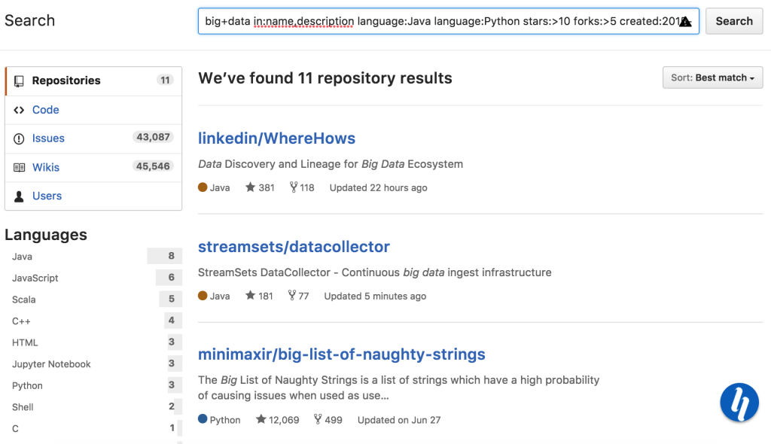771x444 pixels.
Task: Click the star icon on linkedin/WhereHows
Action: [x=250, y=187]
